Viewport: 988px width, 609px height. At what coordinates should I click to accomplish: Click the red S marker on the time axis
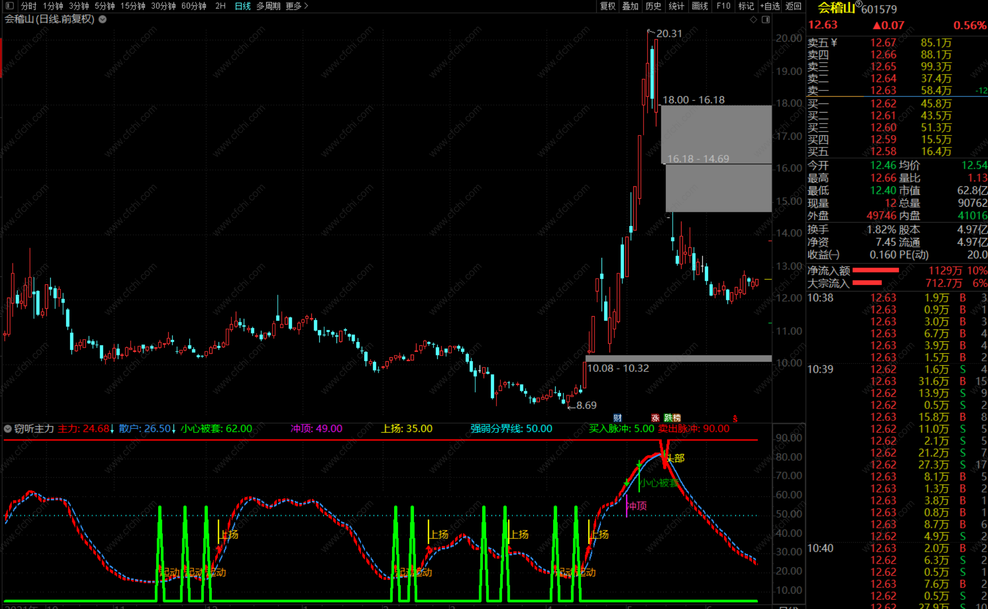click(735, 418)
